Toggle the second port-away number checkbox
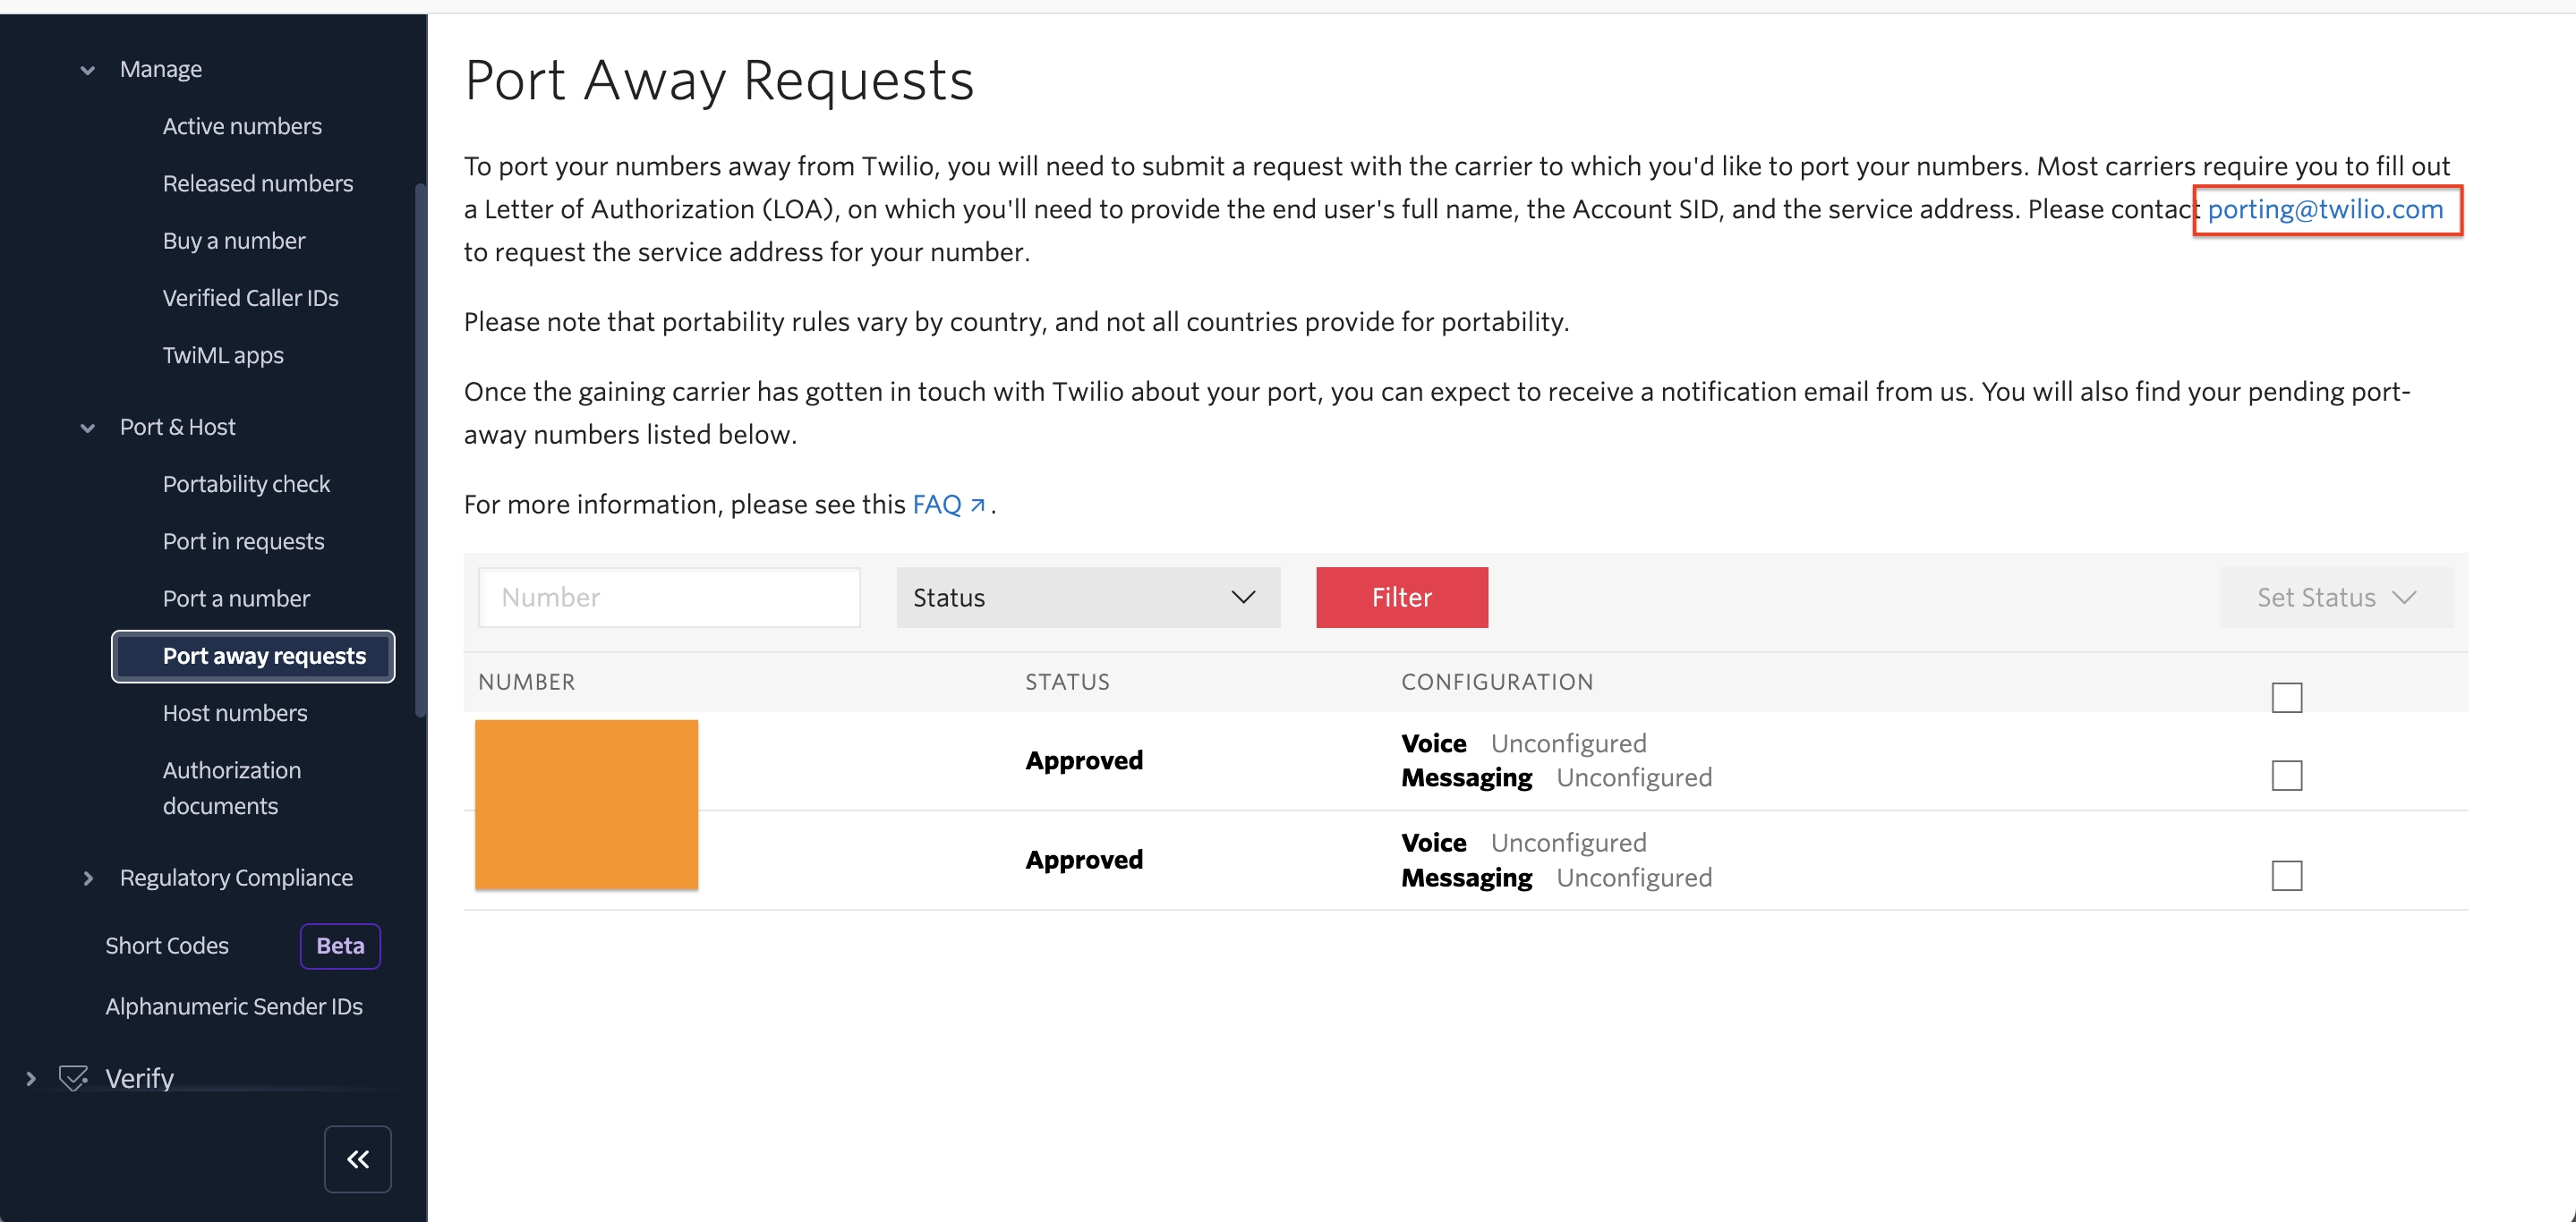 [2287, 876]
